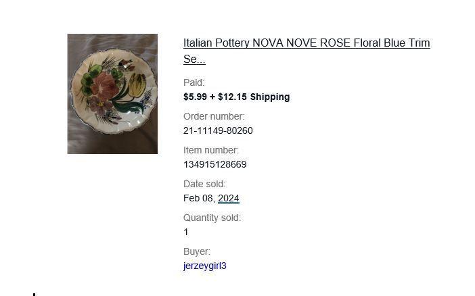Click the 'Item number:' label
475x296 pixels.
[211, 150]
